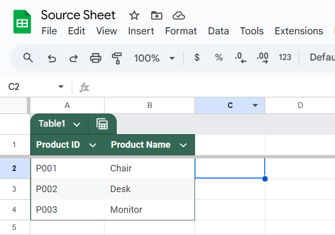
Task: Increase decimal places
Action: coord(263,58)
